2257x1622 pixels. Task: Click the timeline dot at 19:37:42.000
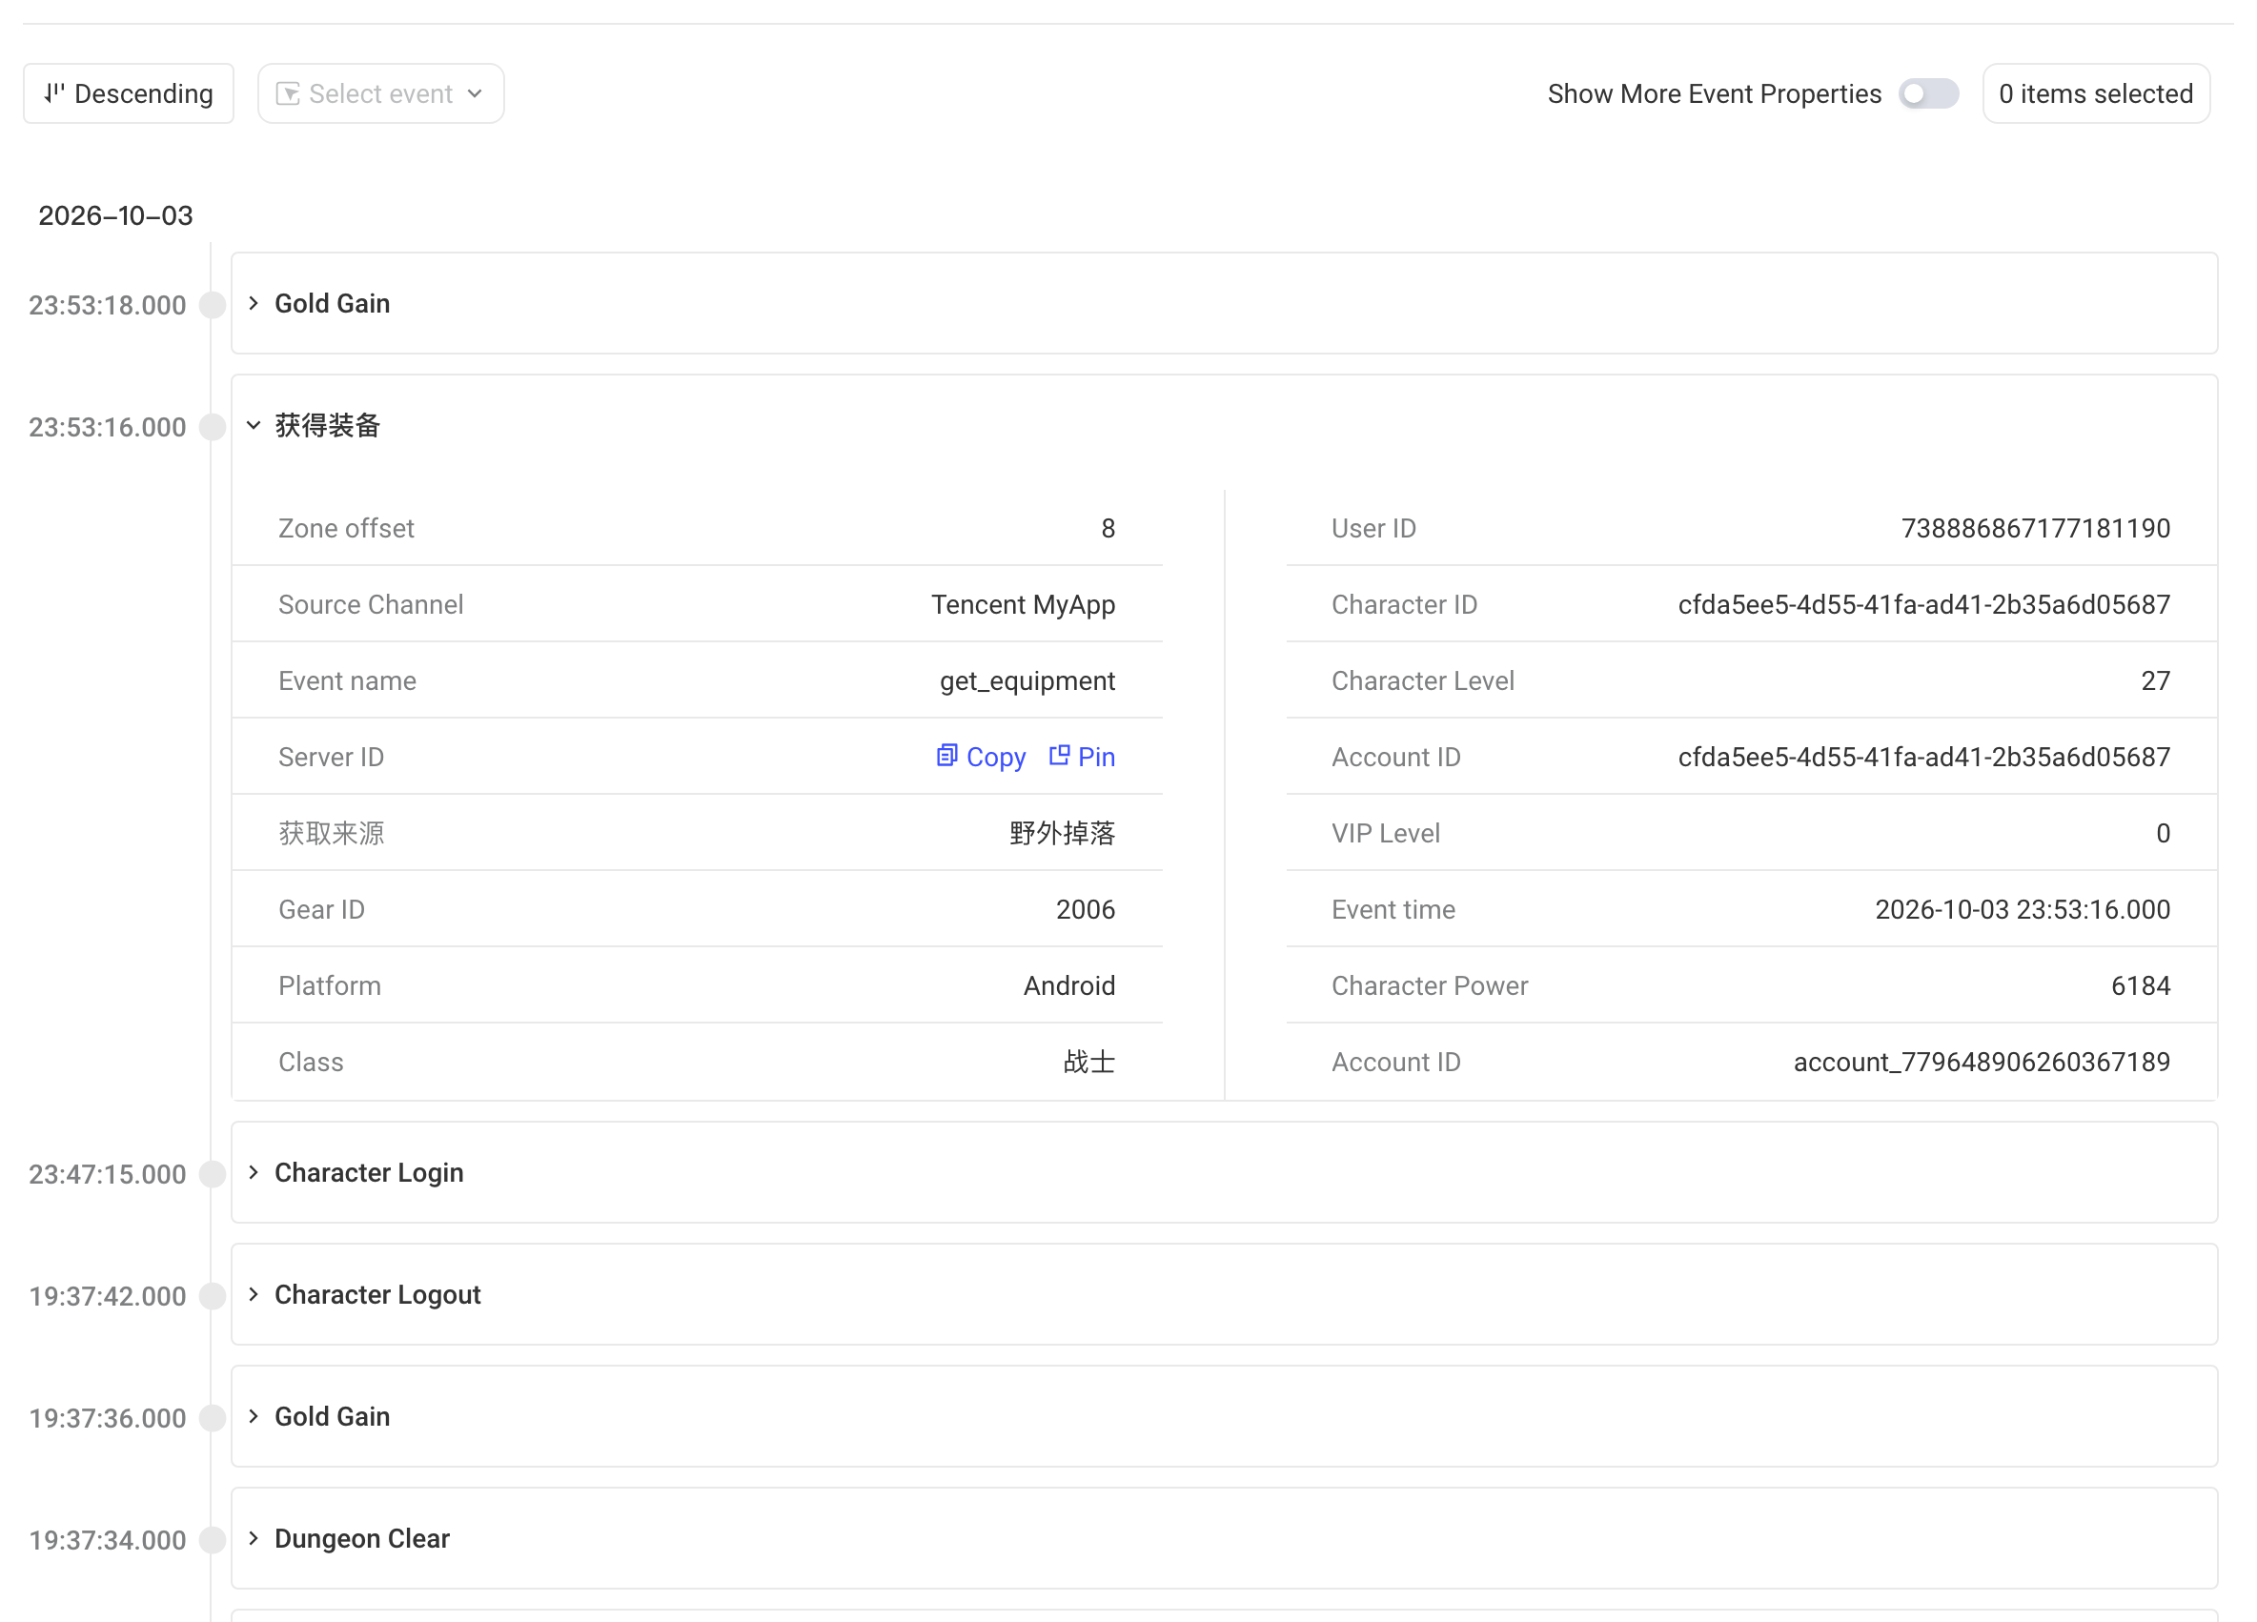click(212, 1297)
